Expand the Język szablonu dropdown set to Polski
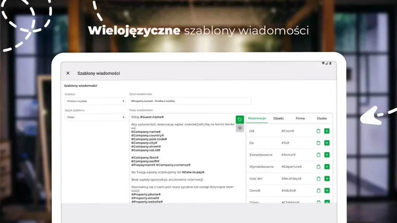This screenshot has height=223, width=397. 95,117
